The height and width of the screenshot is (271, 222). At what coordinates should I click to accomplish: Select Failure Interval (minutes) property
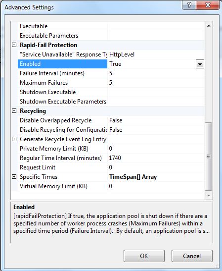point(62,73)
